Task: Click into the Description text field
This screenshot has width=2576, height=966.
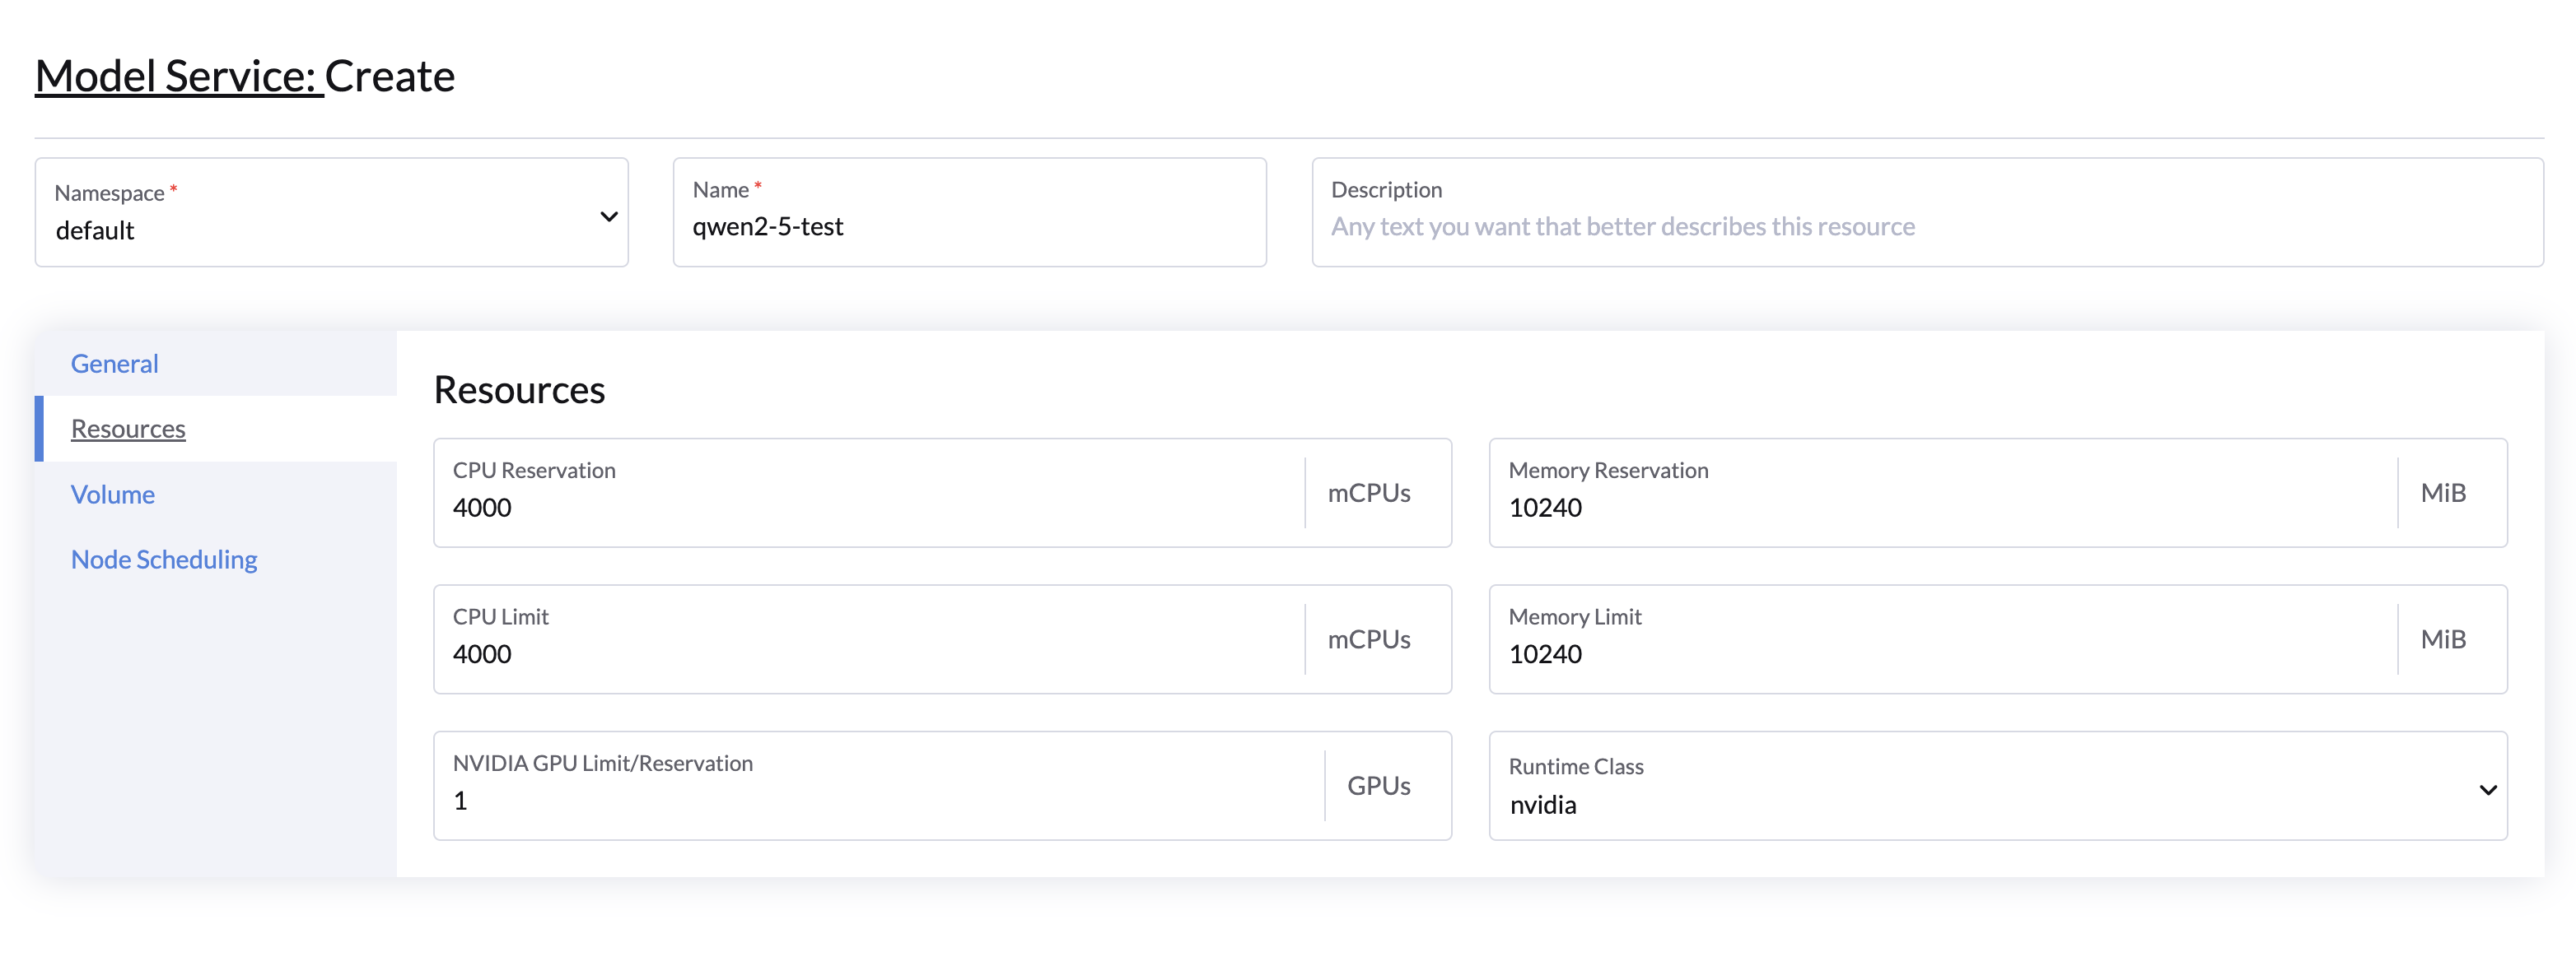Action: tap(1927, 211)
